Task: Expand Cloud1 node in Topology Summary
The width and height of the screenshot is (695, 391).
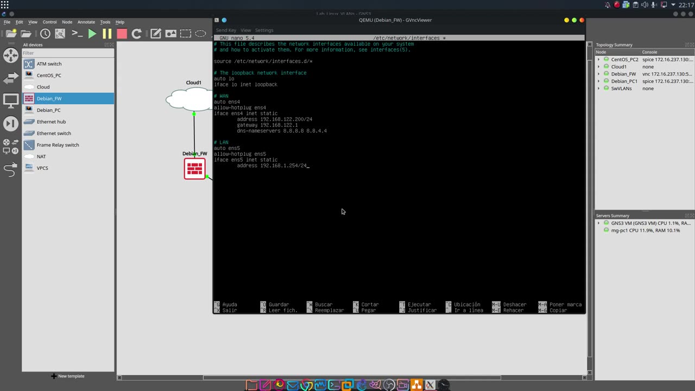Action: click(599, 67)
